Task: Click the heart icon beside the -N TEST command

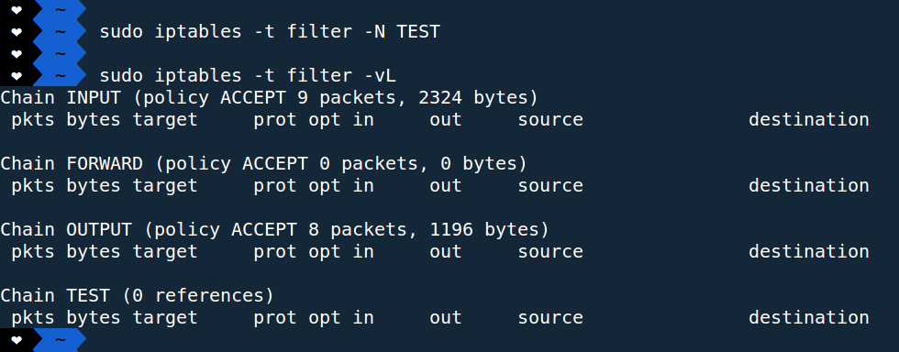Action: coord(17,31)
